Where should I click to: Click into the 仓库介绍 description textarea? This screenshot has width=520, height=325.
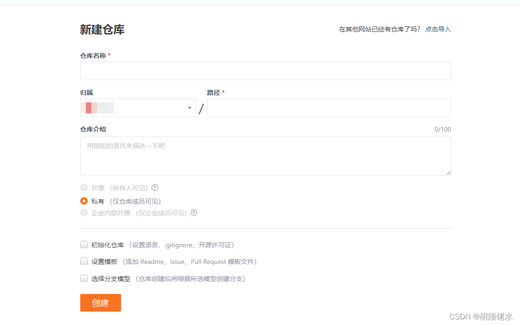[266, 156]
